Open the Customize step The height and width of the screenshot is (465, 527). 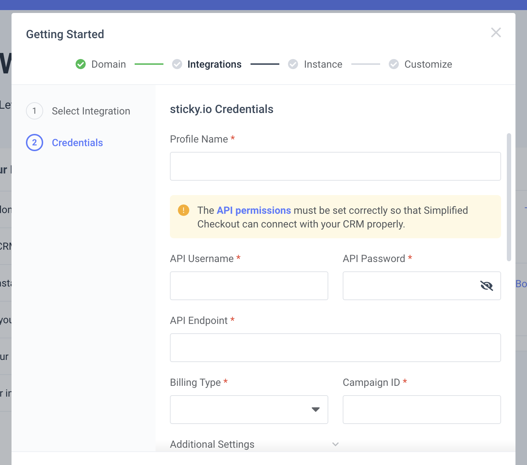[x=428, y=64]
